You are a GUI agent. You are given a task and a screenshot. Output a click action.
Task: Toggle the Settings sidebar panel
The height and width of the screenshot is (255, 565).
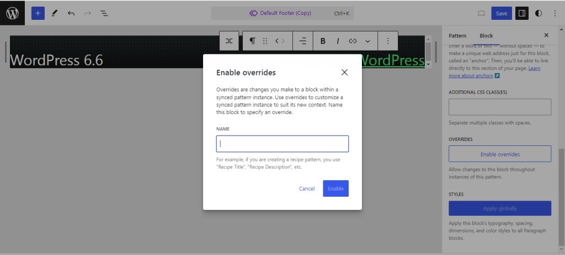pos(522,13)
